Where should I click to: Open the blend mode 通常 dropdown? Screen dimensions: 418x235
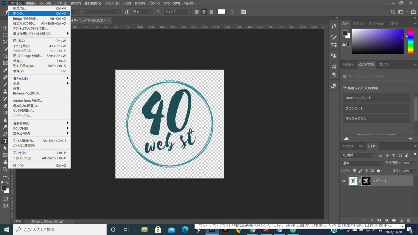(362, 163)
